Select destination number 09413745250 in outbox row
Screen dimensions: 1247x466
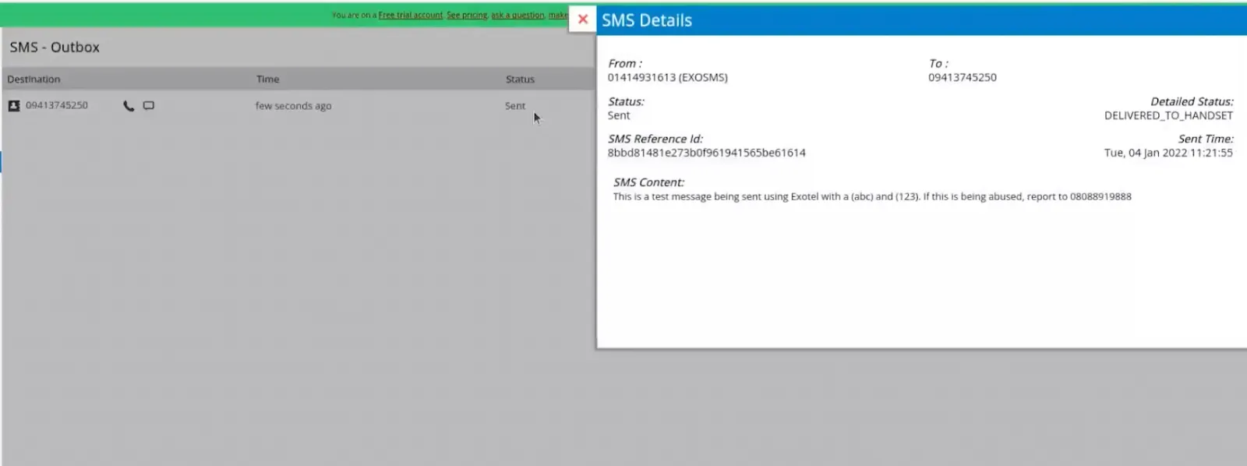[x=57, y=105]
